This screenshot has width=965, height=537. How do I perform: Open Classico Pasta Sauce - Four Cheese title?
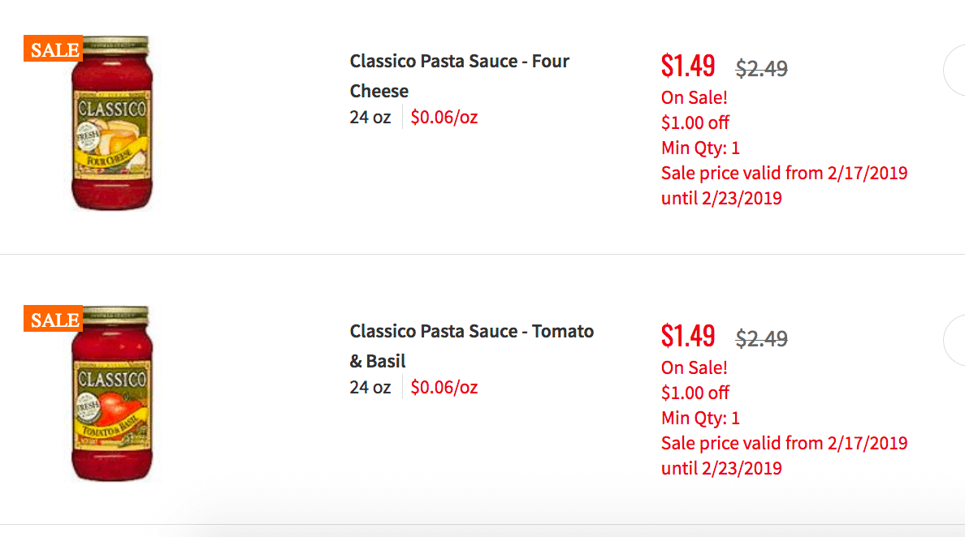459,75
